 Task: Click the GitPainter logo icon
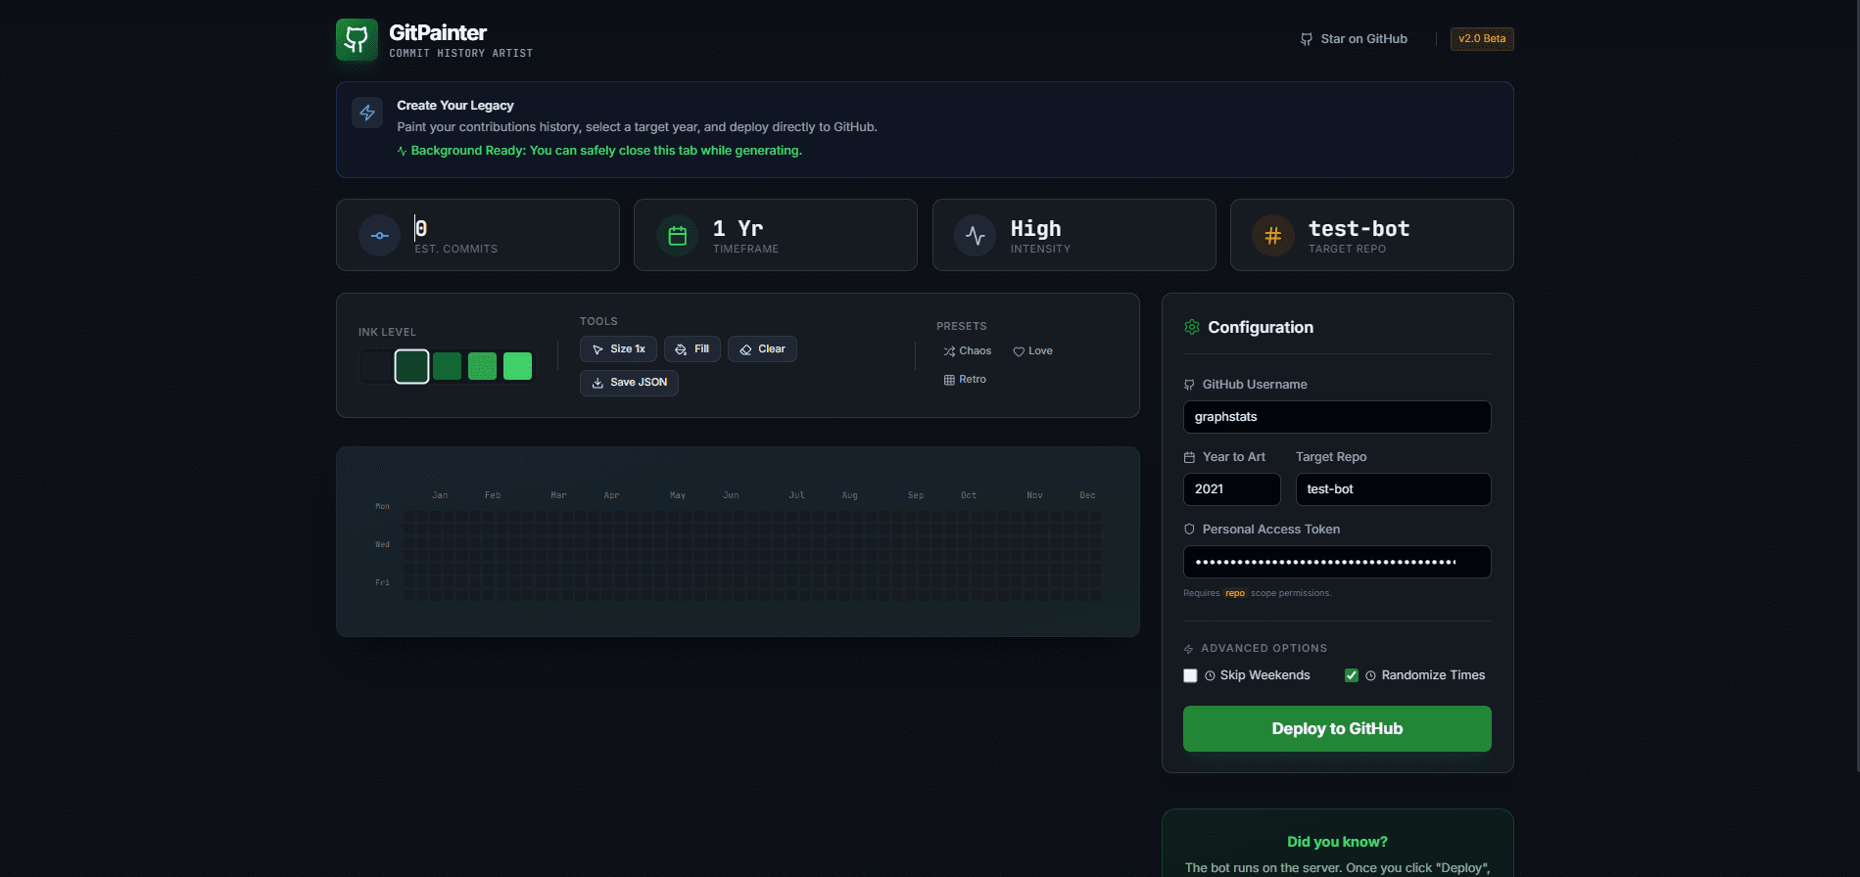[x=357, y=40]
